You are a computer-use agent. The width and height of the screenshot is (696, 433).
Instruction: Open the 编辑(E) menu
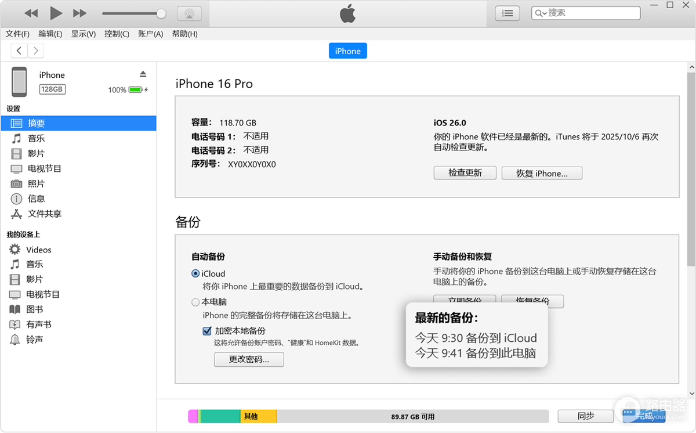pyautogui.click(x=50, y=34)
